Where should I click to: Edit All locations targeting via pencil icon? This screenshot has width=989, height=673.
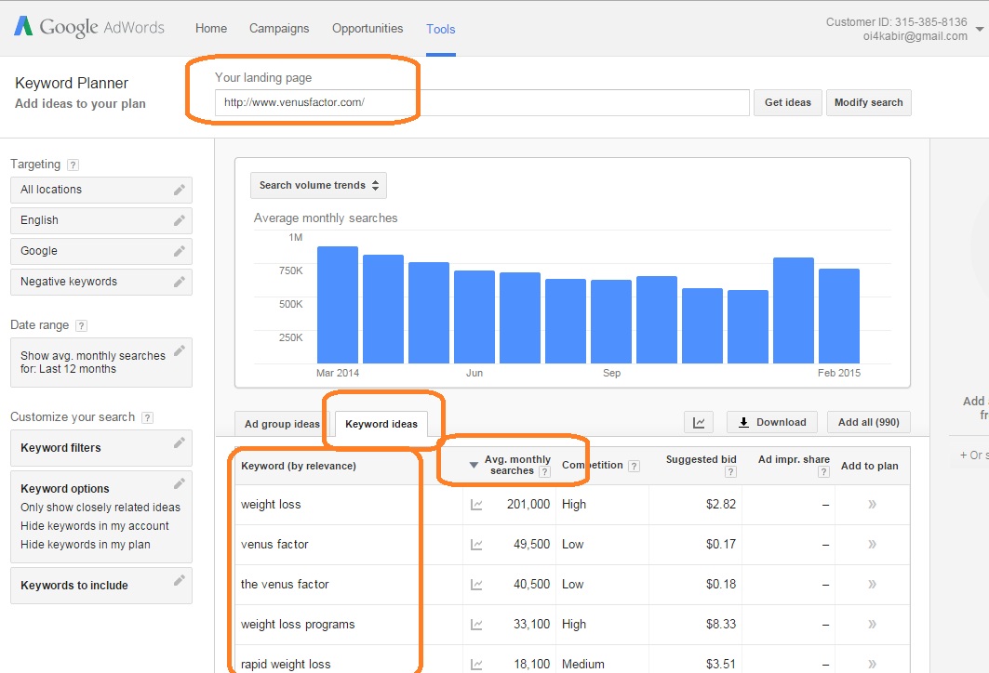pyautogui.click(x=180, y=190)
